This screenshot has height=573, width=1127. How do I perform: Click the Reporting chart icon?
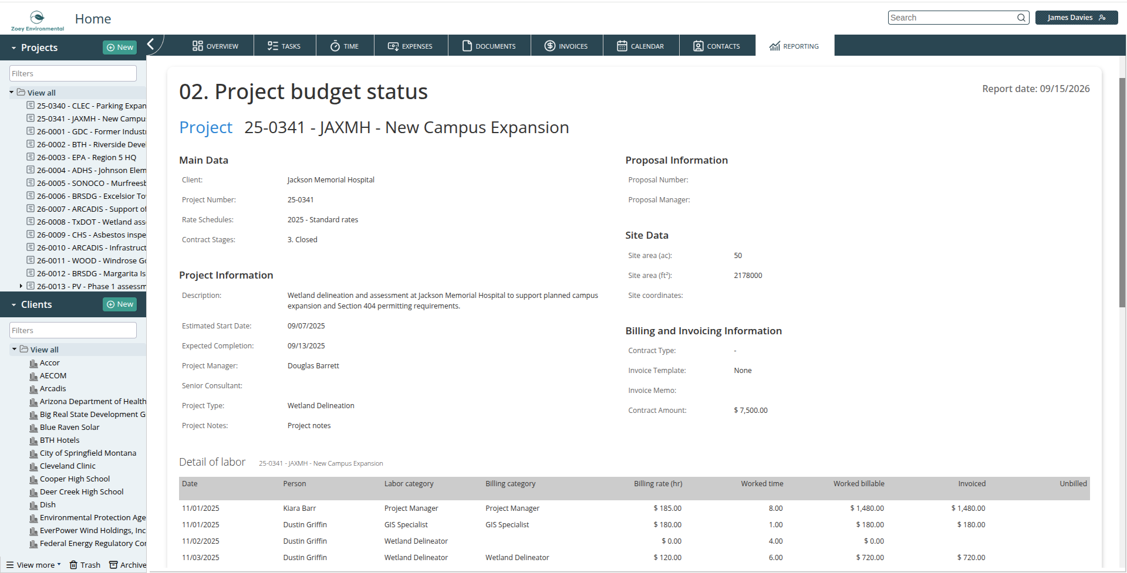coord(775,46)
